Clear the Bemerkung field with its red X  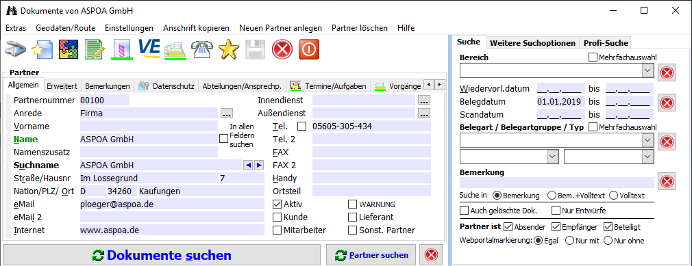(667, 181)
